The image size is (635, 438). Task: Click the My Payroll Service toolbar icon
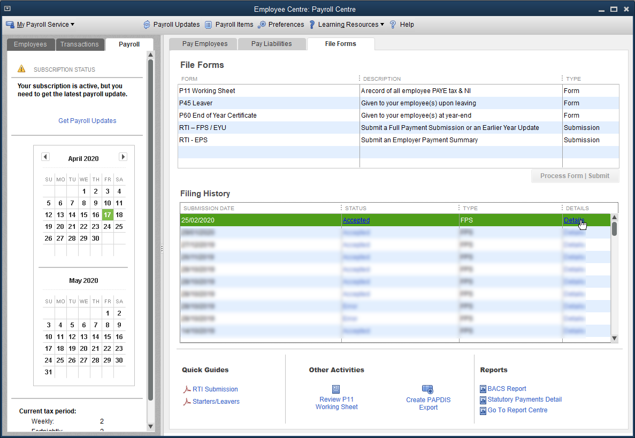tap(10, 25)
